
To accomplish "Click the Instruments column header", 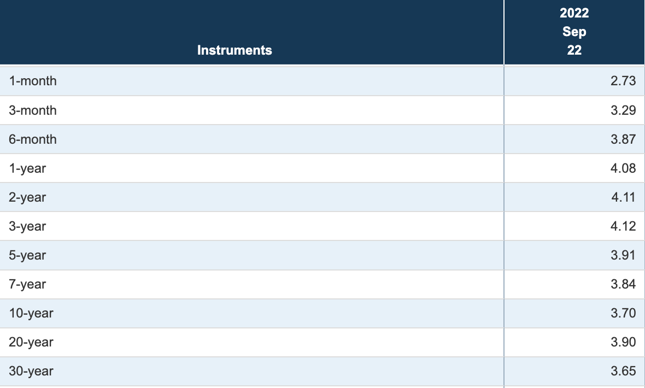I will click(x=235, y=50).
